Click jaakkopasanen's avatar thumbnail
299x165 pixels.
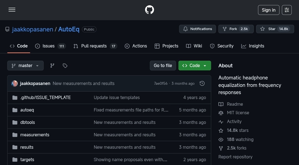[x=15, y=83]
